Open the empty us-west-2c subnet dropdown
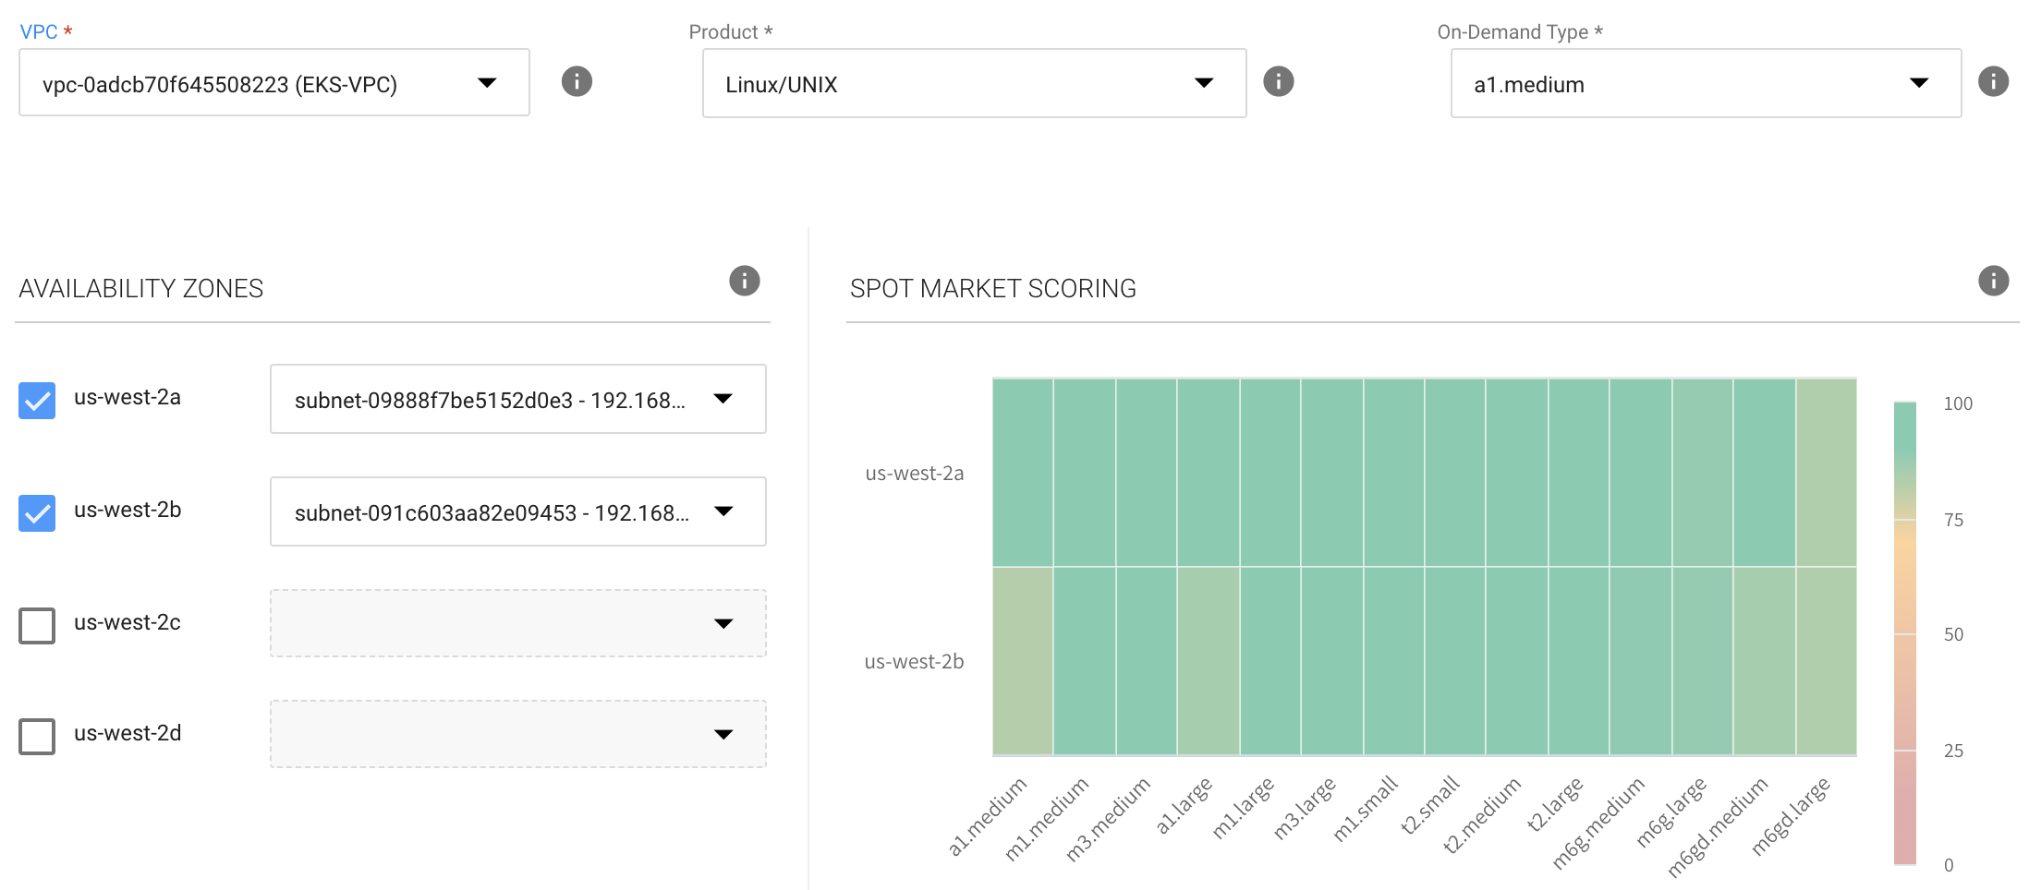Screen dimensions: 2029x890 517,623
